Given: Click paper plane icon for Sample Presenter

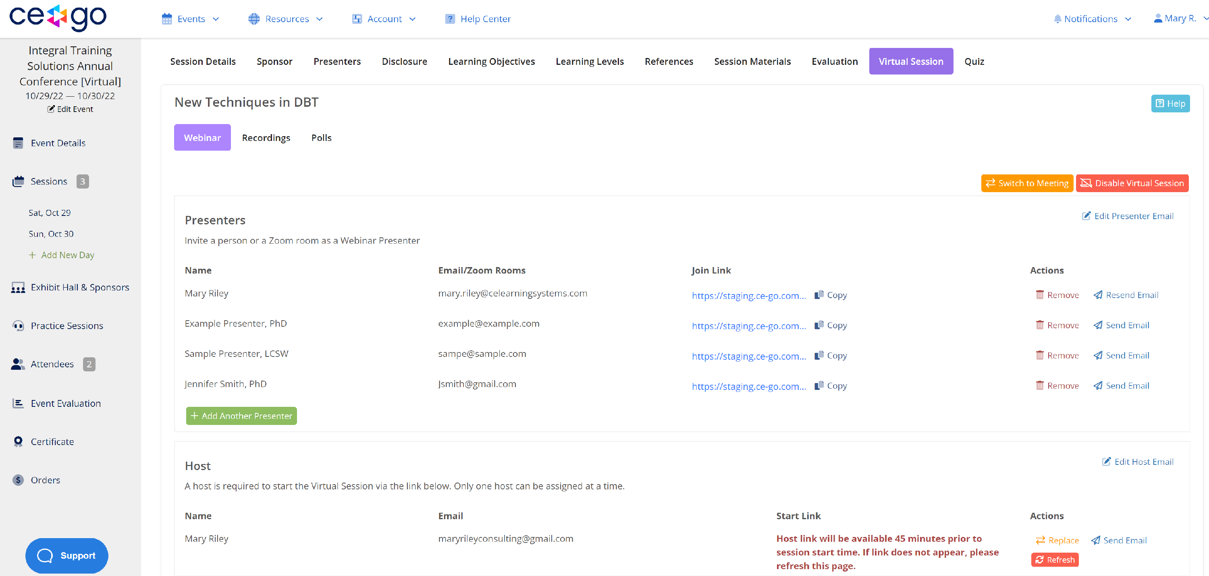Looking at the screenshot, I should coord(1098,355).
